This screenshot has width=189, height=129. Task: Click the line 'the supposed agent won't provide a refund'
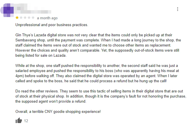pyautogui.click(x=51, y=101)
